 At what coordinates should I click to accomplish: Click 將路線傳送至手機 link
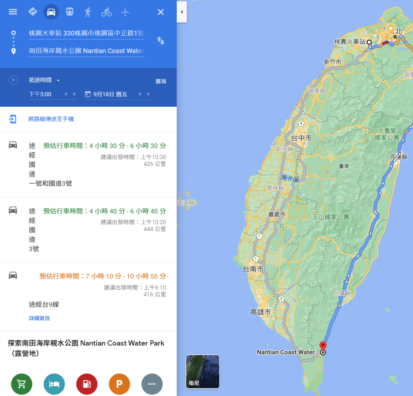(51, 119)
